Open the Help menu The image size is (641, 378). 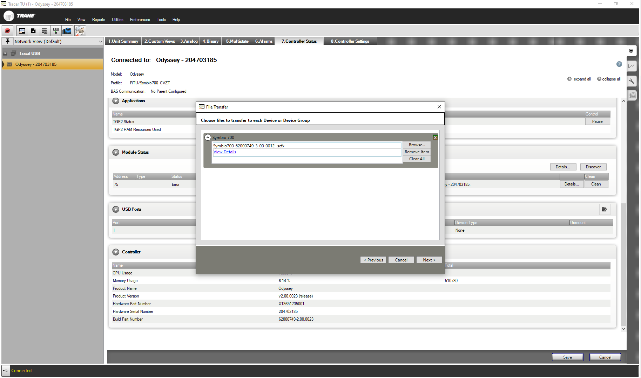176,20
